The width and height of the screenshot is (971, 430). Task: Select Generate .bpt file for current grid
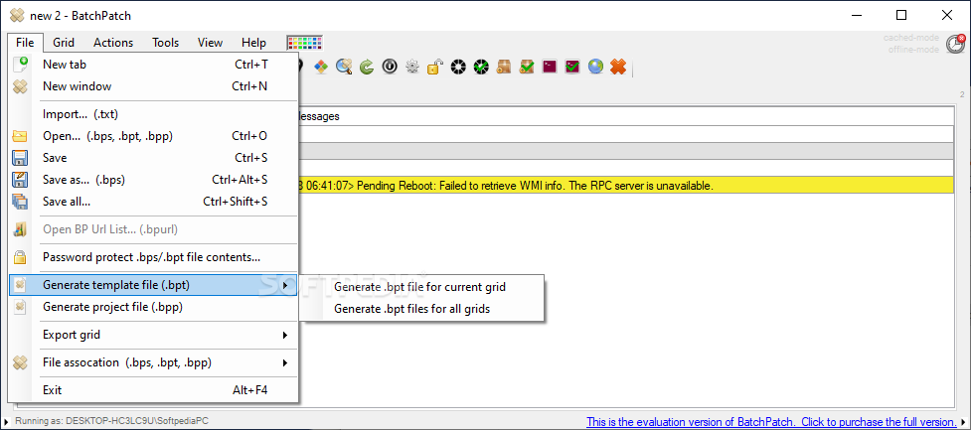click(x=421, y=287)
